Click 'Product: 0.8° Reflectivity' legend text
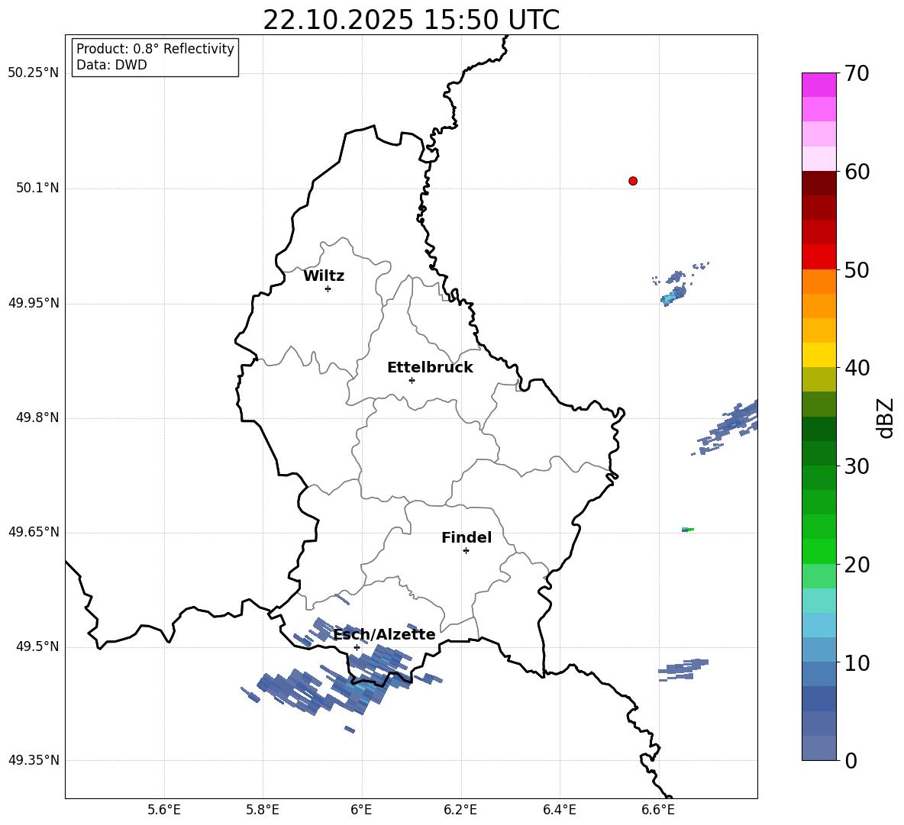Image resolution: width=904 pixels, height=825 pixels. tap(155, 49)
